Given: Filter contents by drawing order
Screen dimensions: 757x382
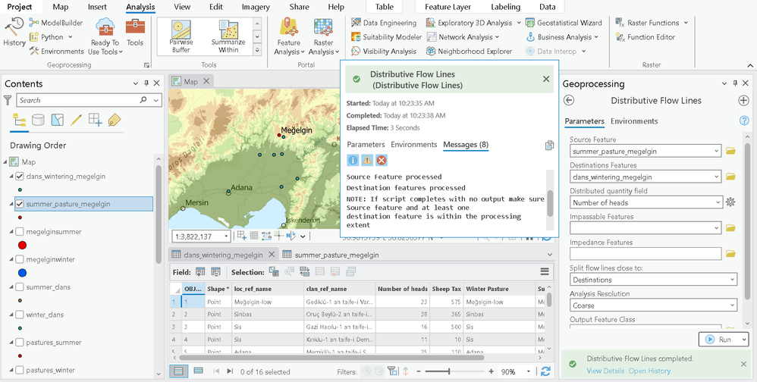Looking at the screenshot, I should (x=19, y=120).
